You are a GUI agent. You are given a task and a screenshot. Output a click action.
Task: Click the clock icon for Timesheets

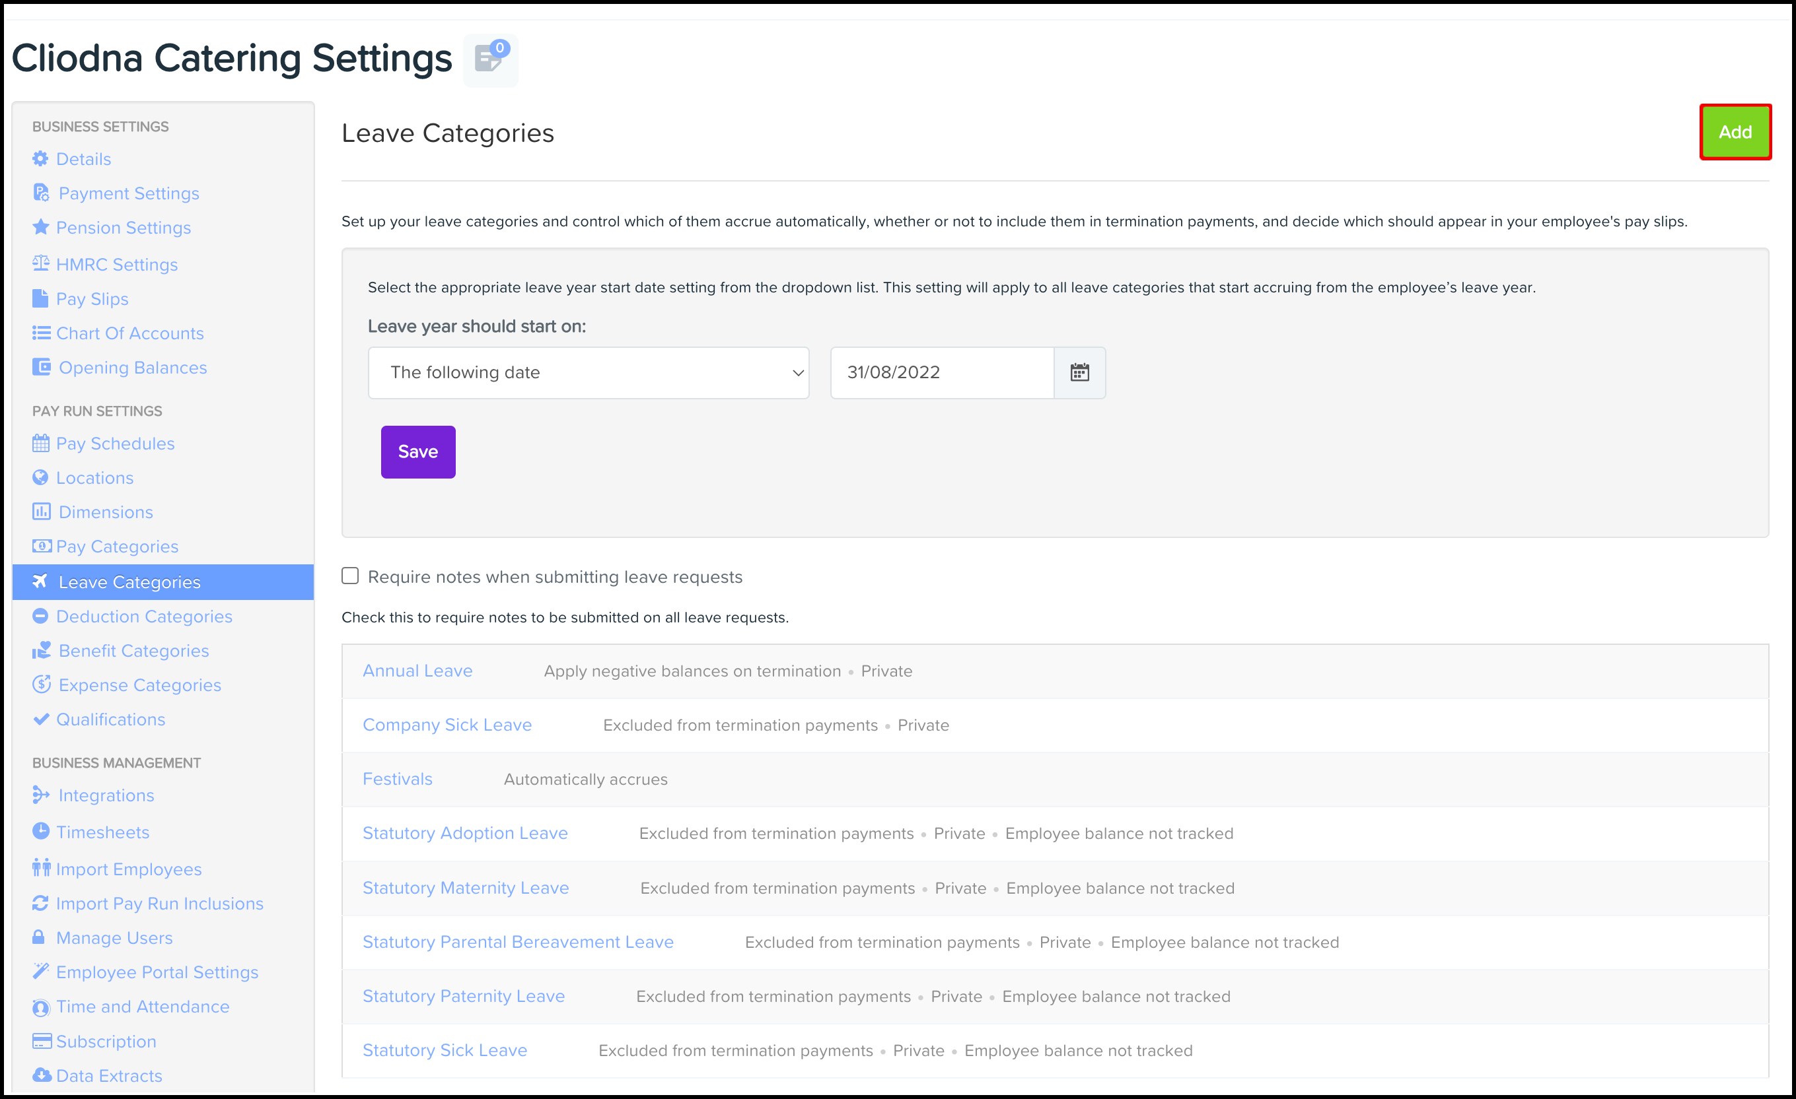coord(41,832)
